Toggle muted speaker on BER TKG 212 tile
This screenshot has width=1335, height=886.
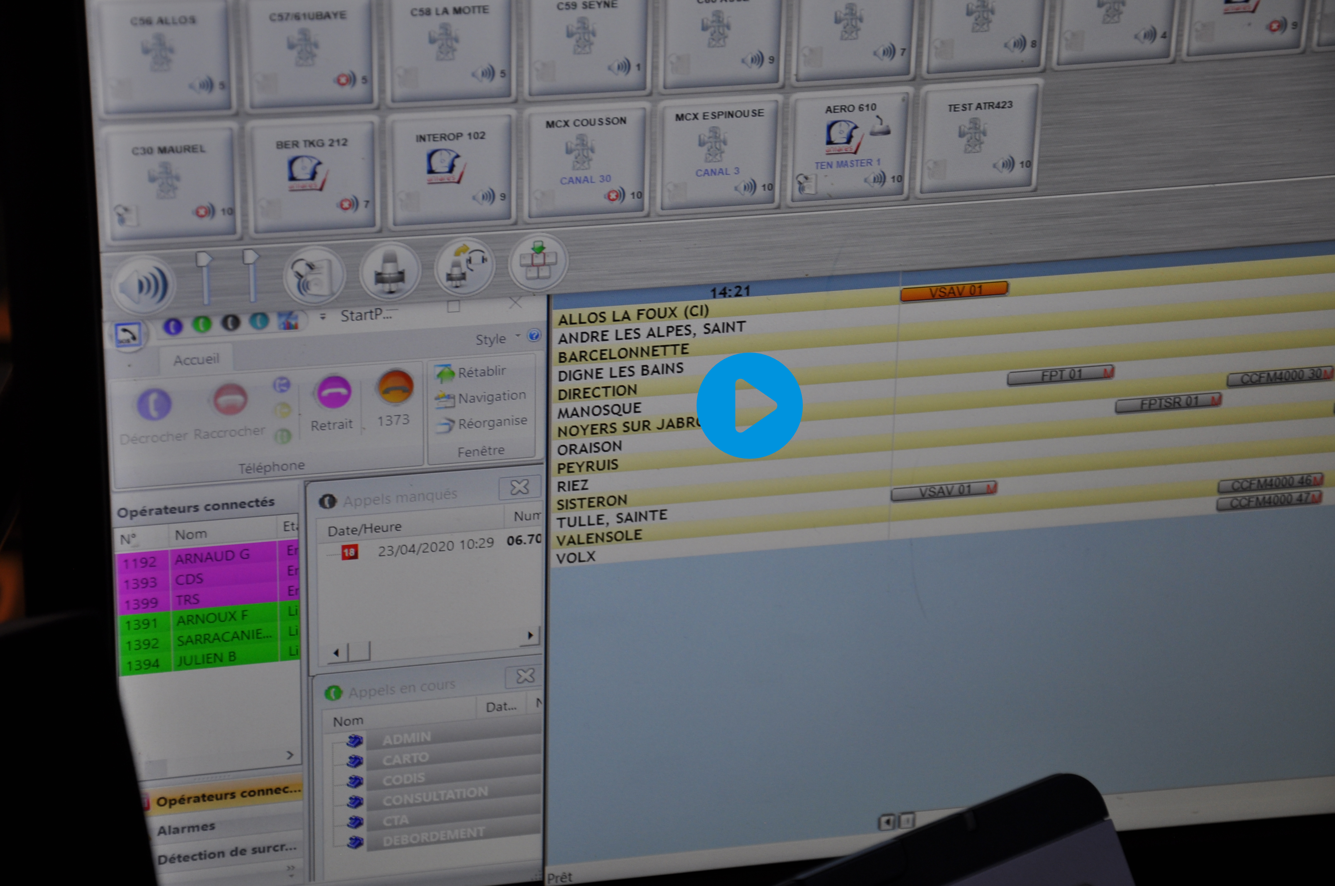coord(347,204)
